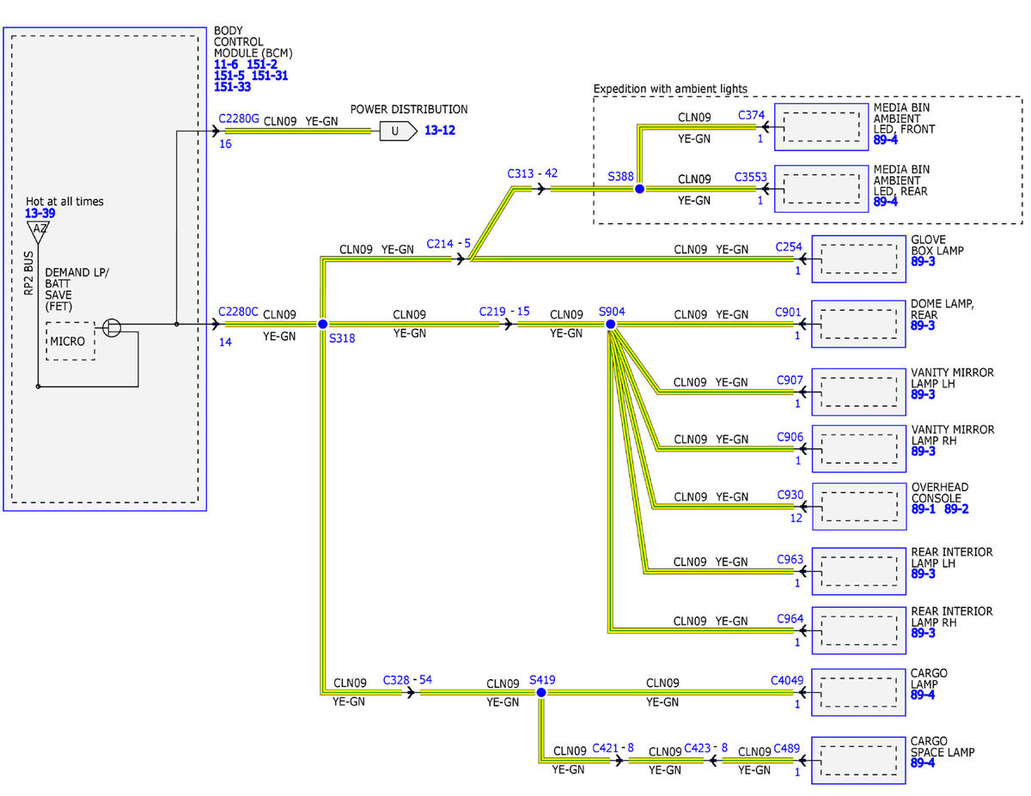Click the C2280C connector label
The height and width of the screenshot is (796, 1031).
pos(238,313)
